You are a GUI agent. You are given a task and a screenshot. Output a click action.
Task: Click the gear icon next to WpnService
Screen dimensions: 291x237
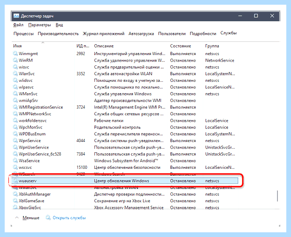tap(15, 141)
